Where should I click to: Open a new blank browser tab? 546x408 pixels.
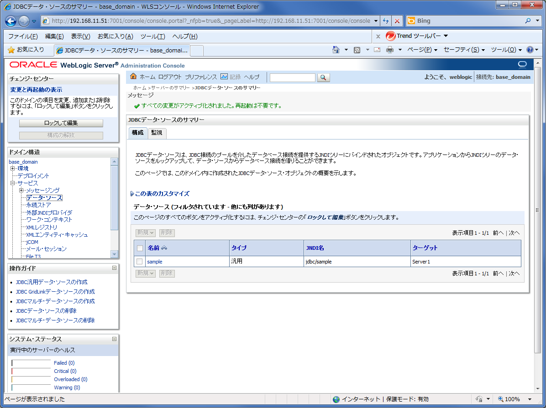197,51
